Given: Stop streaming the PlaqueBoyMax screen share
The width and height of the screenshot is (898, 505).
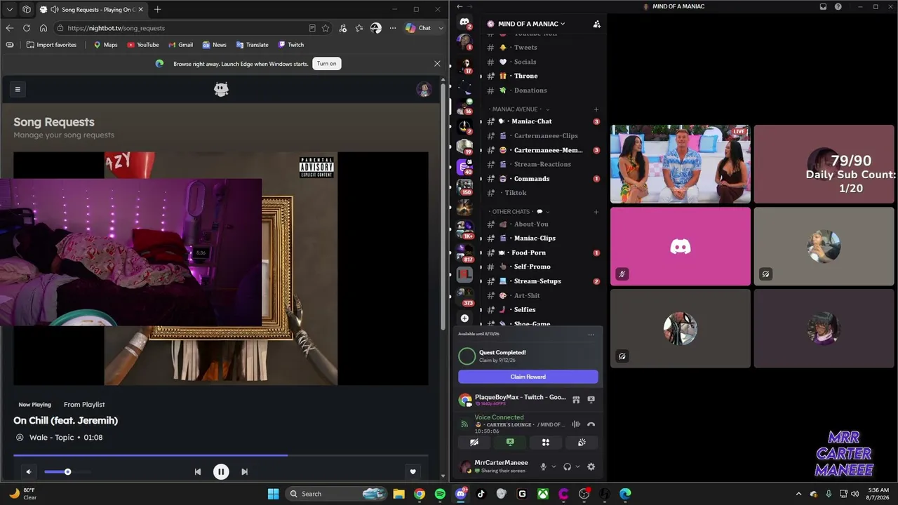Looking at the screenshot, I should click(591, 400).
